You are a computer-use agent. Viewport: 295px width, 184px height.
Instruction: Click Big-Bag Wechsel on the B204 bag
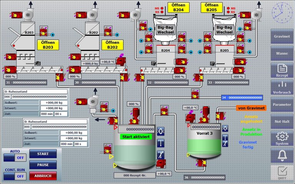click(166, 30)
